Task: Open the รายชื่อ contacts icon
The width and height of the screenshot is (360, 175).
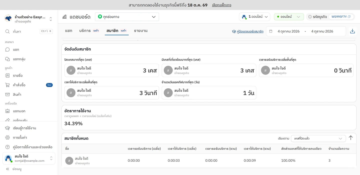Action: 7,75
